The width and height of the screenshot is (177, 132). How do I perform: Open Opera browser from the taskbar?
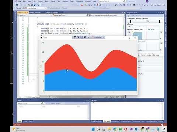[x=126, y=129]
